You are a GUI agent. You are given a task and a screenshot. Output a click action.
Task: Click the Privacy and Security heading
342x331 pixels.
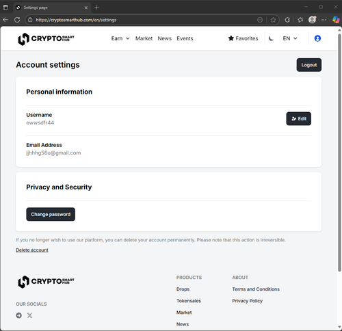coord(59,187)
